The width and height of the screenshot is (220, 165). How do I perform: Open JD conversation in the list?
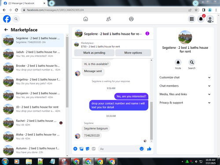[x=33, y=109]
